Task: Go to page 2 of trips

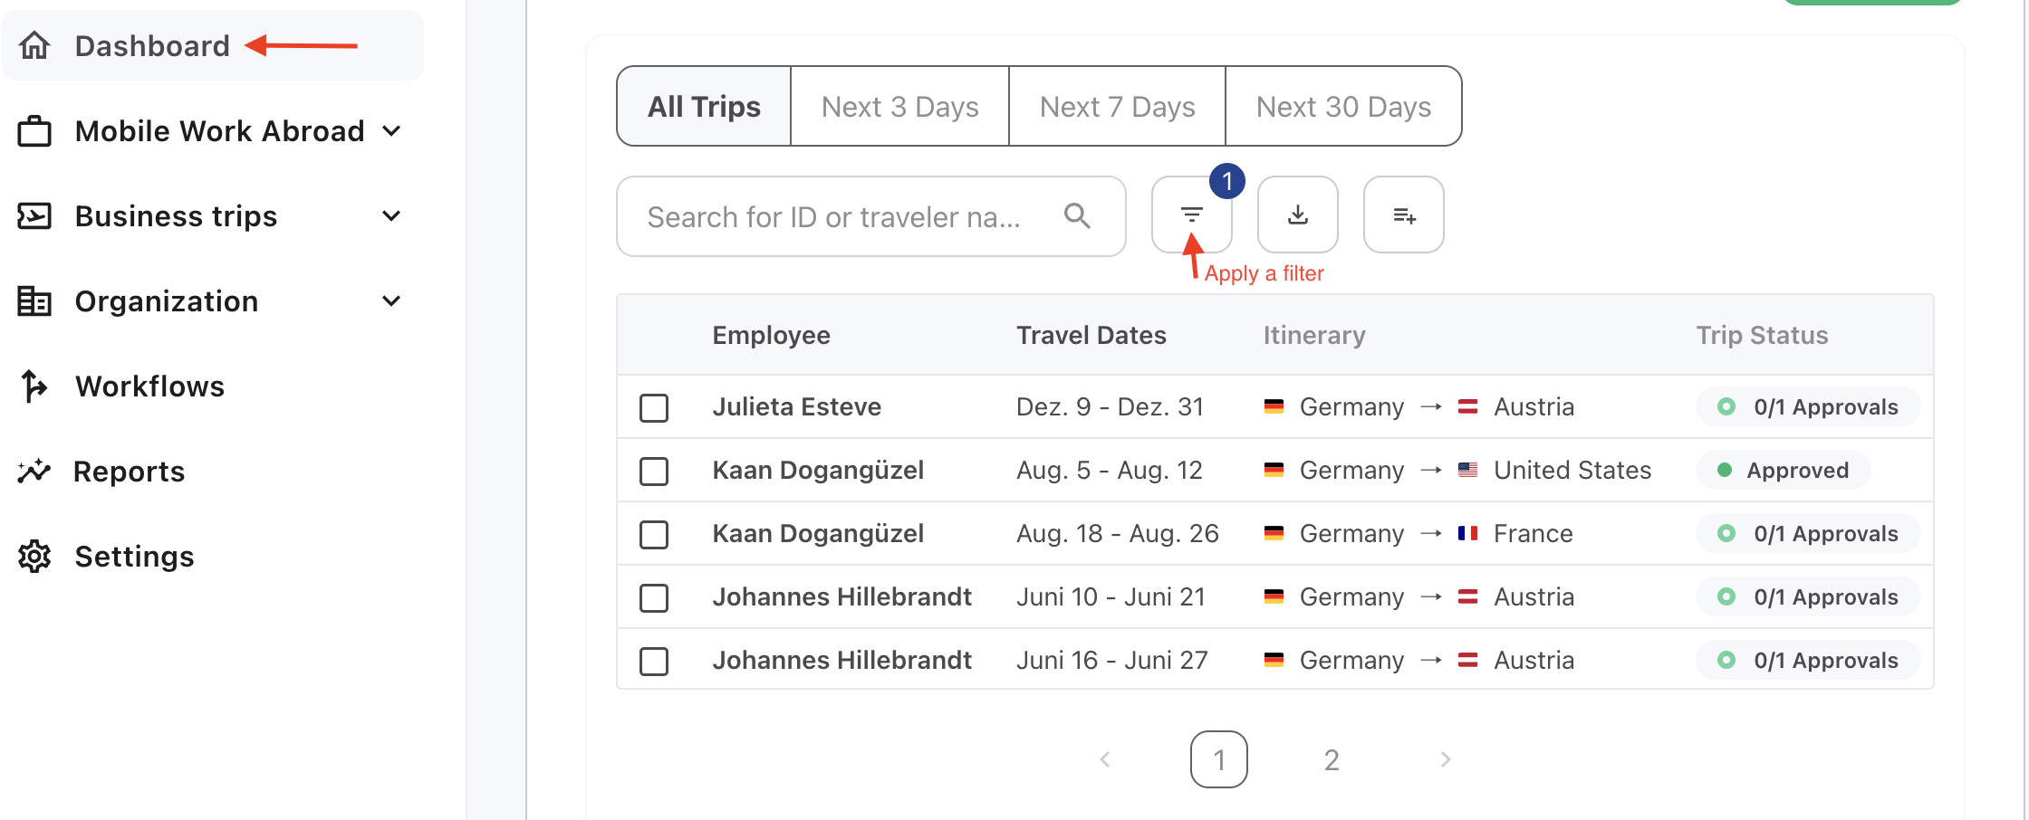Action: point(1331,759)
